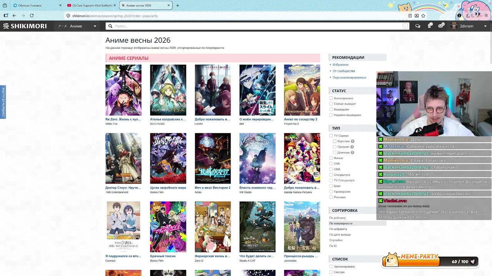The image size is (492, 276).
Task: Open the Аниме section dropdown in header
Action: [x=77, y=26]
